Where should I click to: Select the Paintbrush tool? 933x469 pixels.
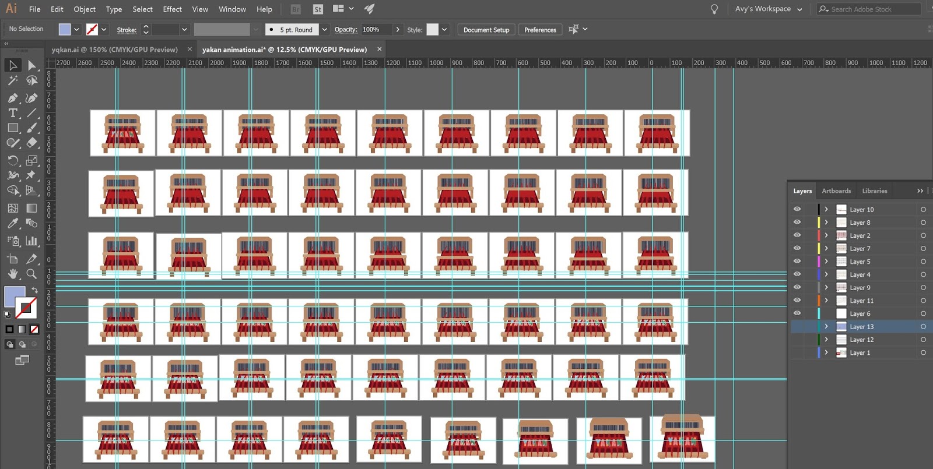(32, 128)
